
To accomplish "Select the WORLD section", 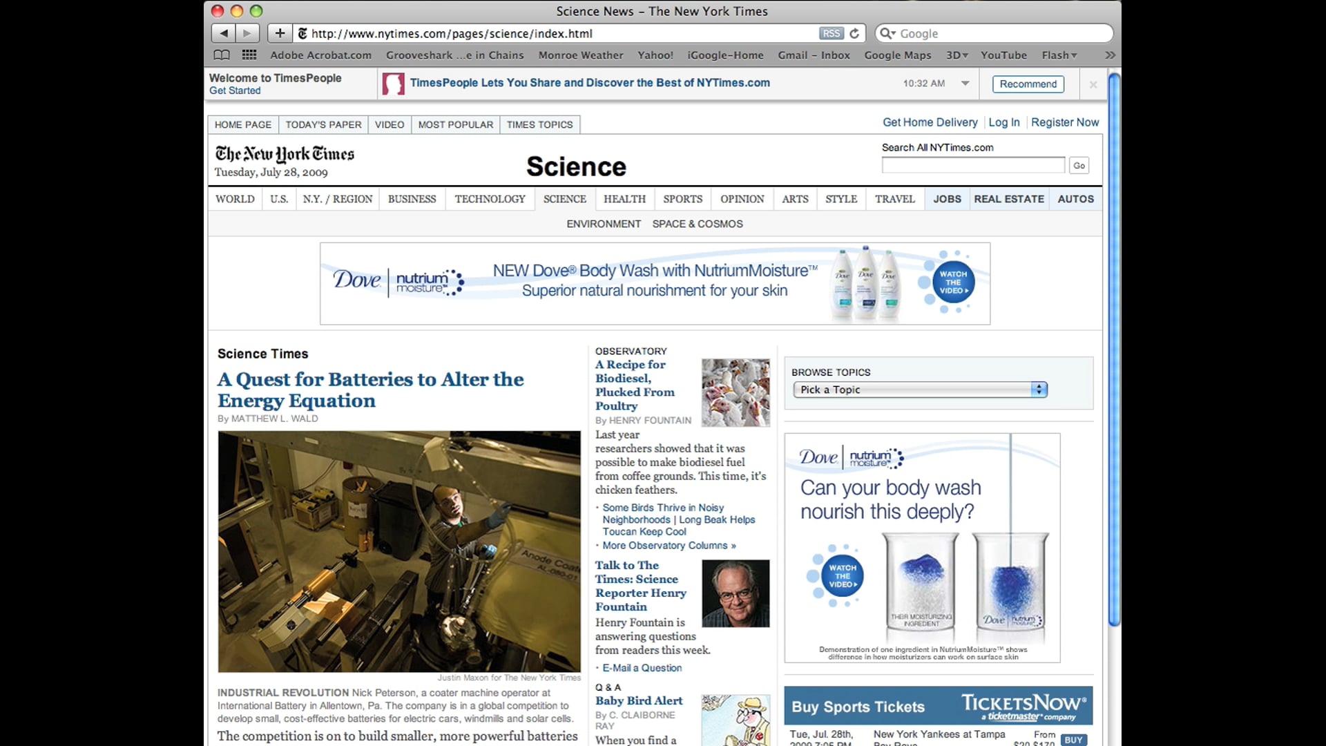I will coord(235,199).
